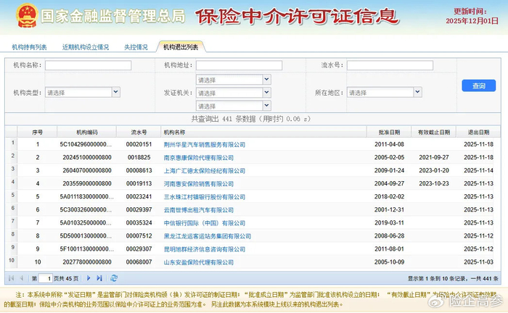Switch to the 机构持有列表 tab
The width and height of the screenshot is (508, 313).
coord(30,47)
